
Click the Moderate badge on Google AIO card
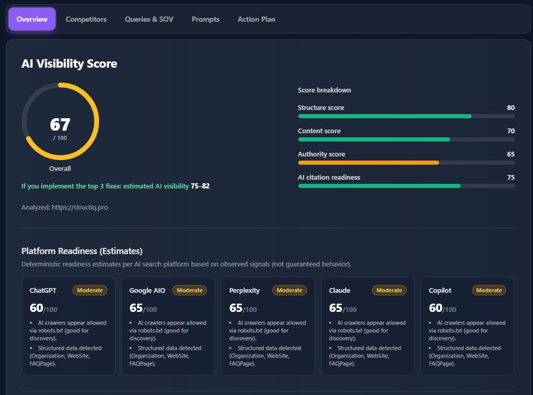[x=190, y=290]
